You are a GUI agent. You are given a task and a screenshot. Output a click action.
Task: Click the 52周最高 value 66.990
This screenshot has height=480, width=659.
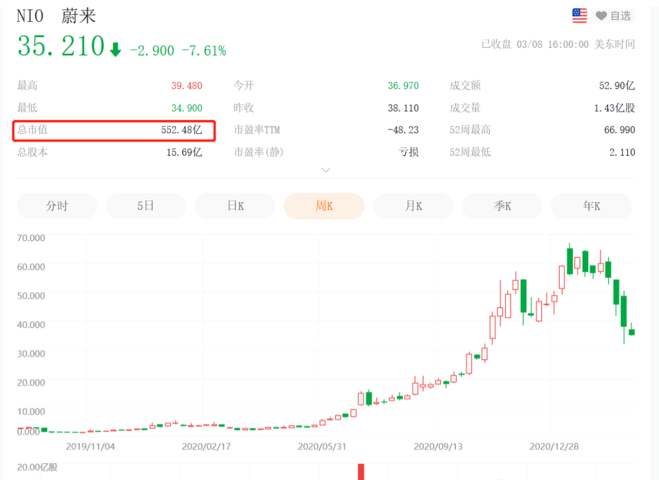point(619,130)
